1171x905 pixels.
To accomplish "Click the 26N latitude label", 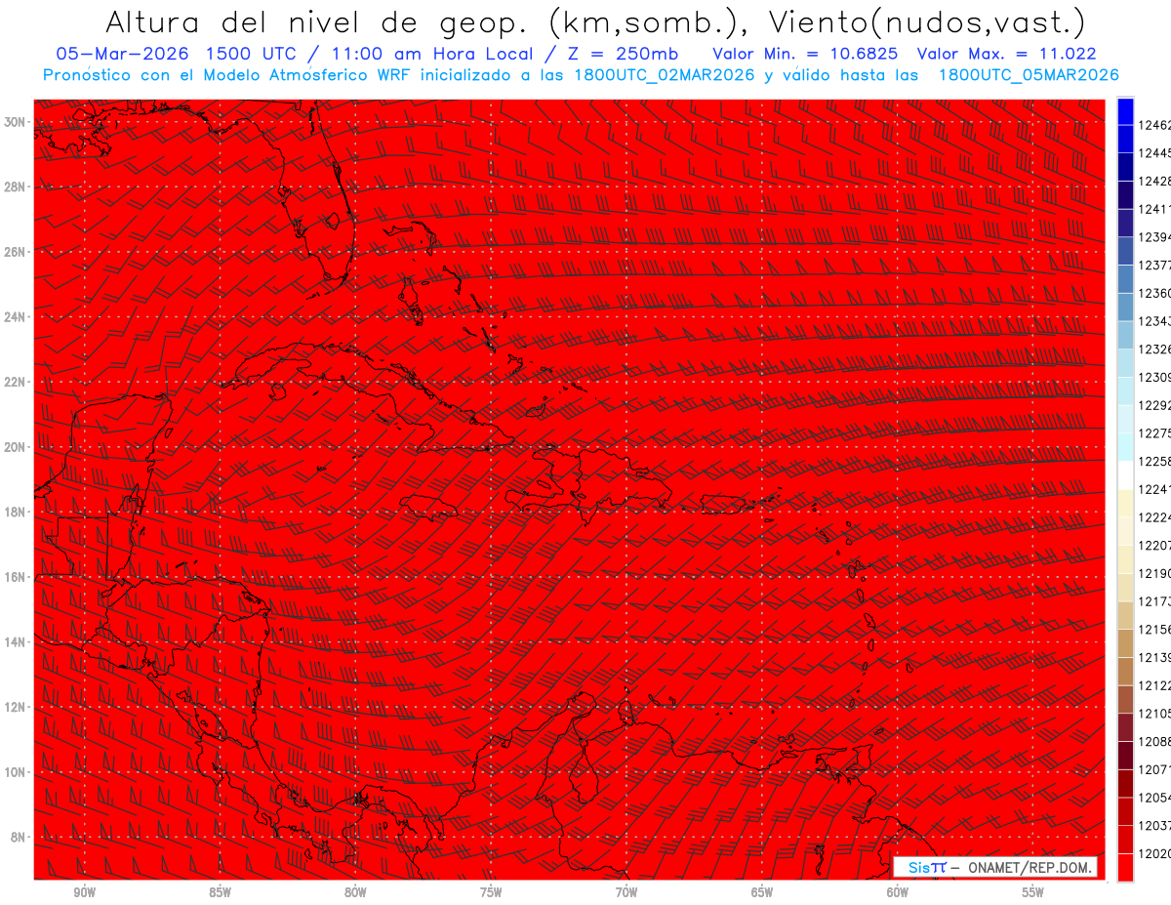I will [15, 252].
